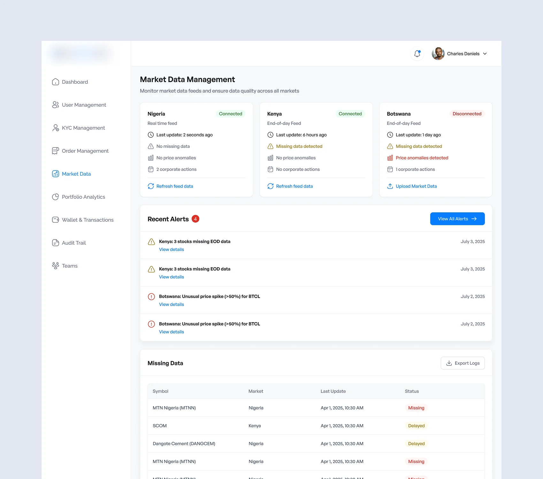Click Export Logs button

[x=463, y=363]
